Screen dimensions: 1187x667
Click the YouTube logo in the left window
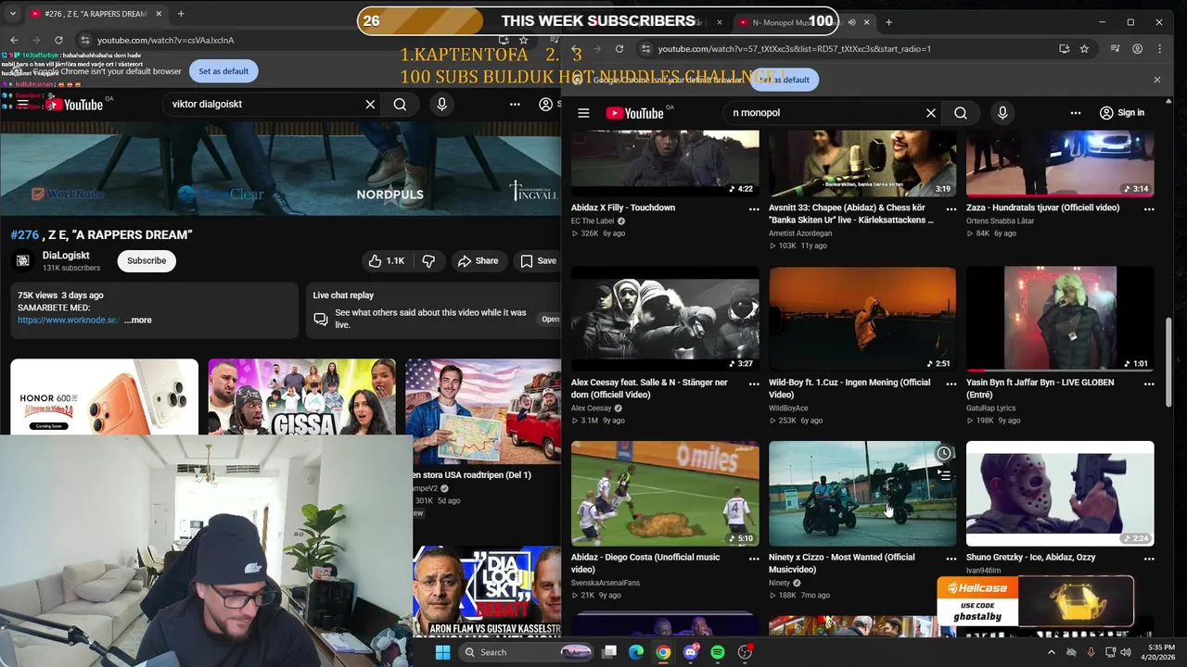pyautogui.click(x=75, y=105)
